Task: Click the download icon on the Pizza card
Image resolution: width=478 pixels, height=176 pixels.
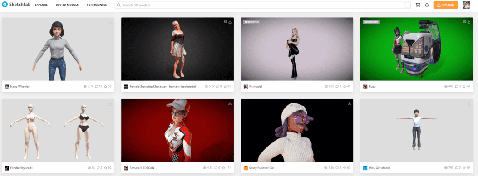Action: (x=469, y=22)
